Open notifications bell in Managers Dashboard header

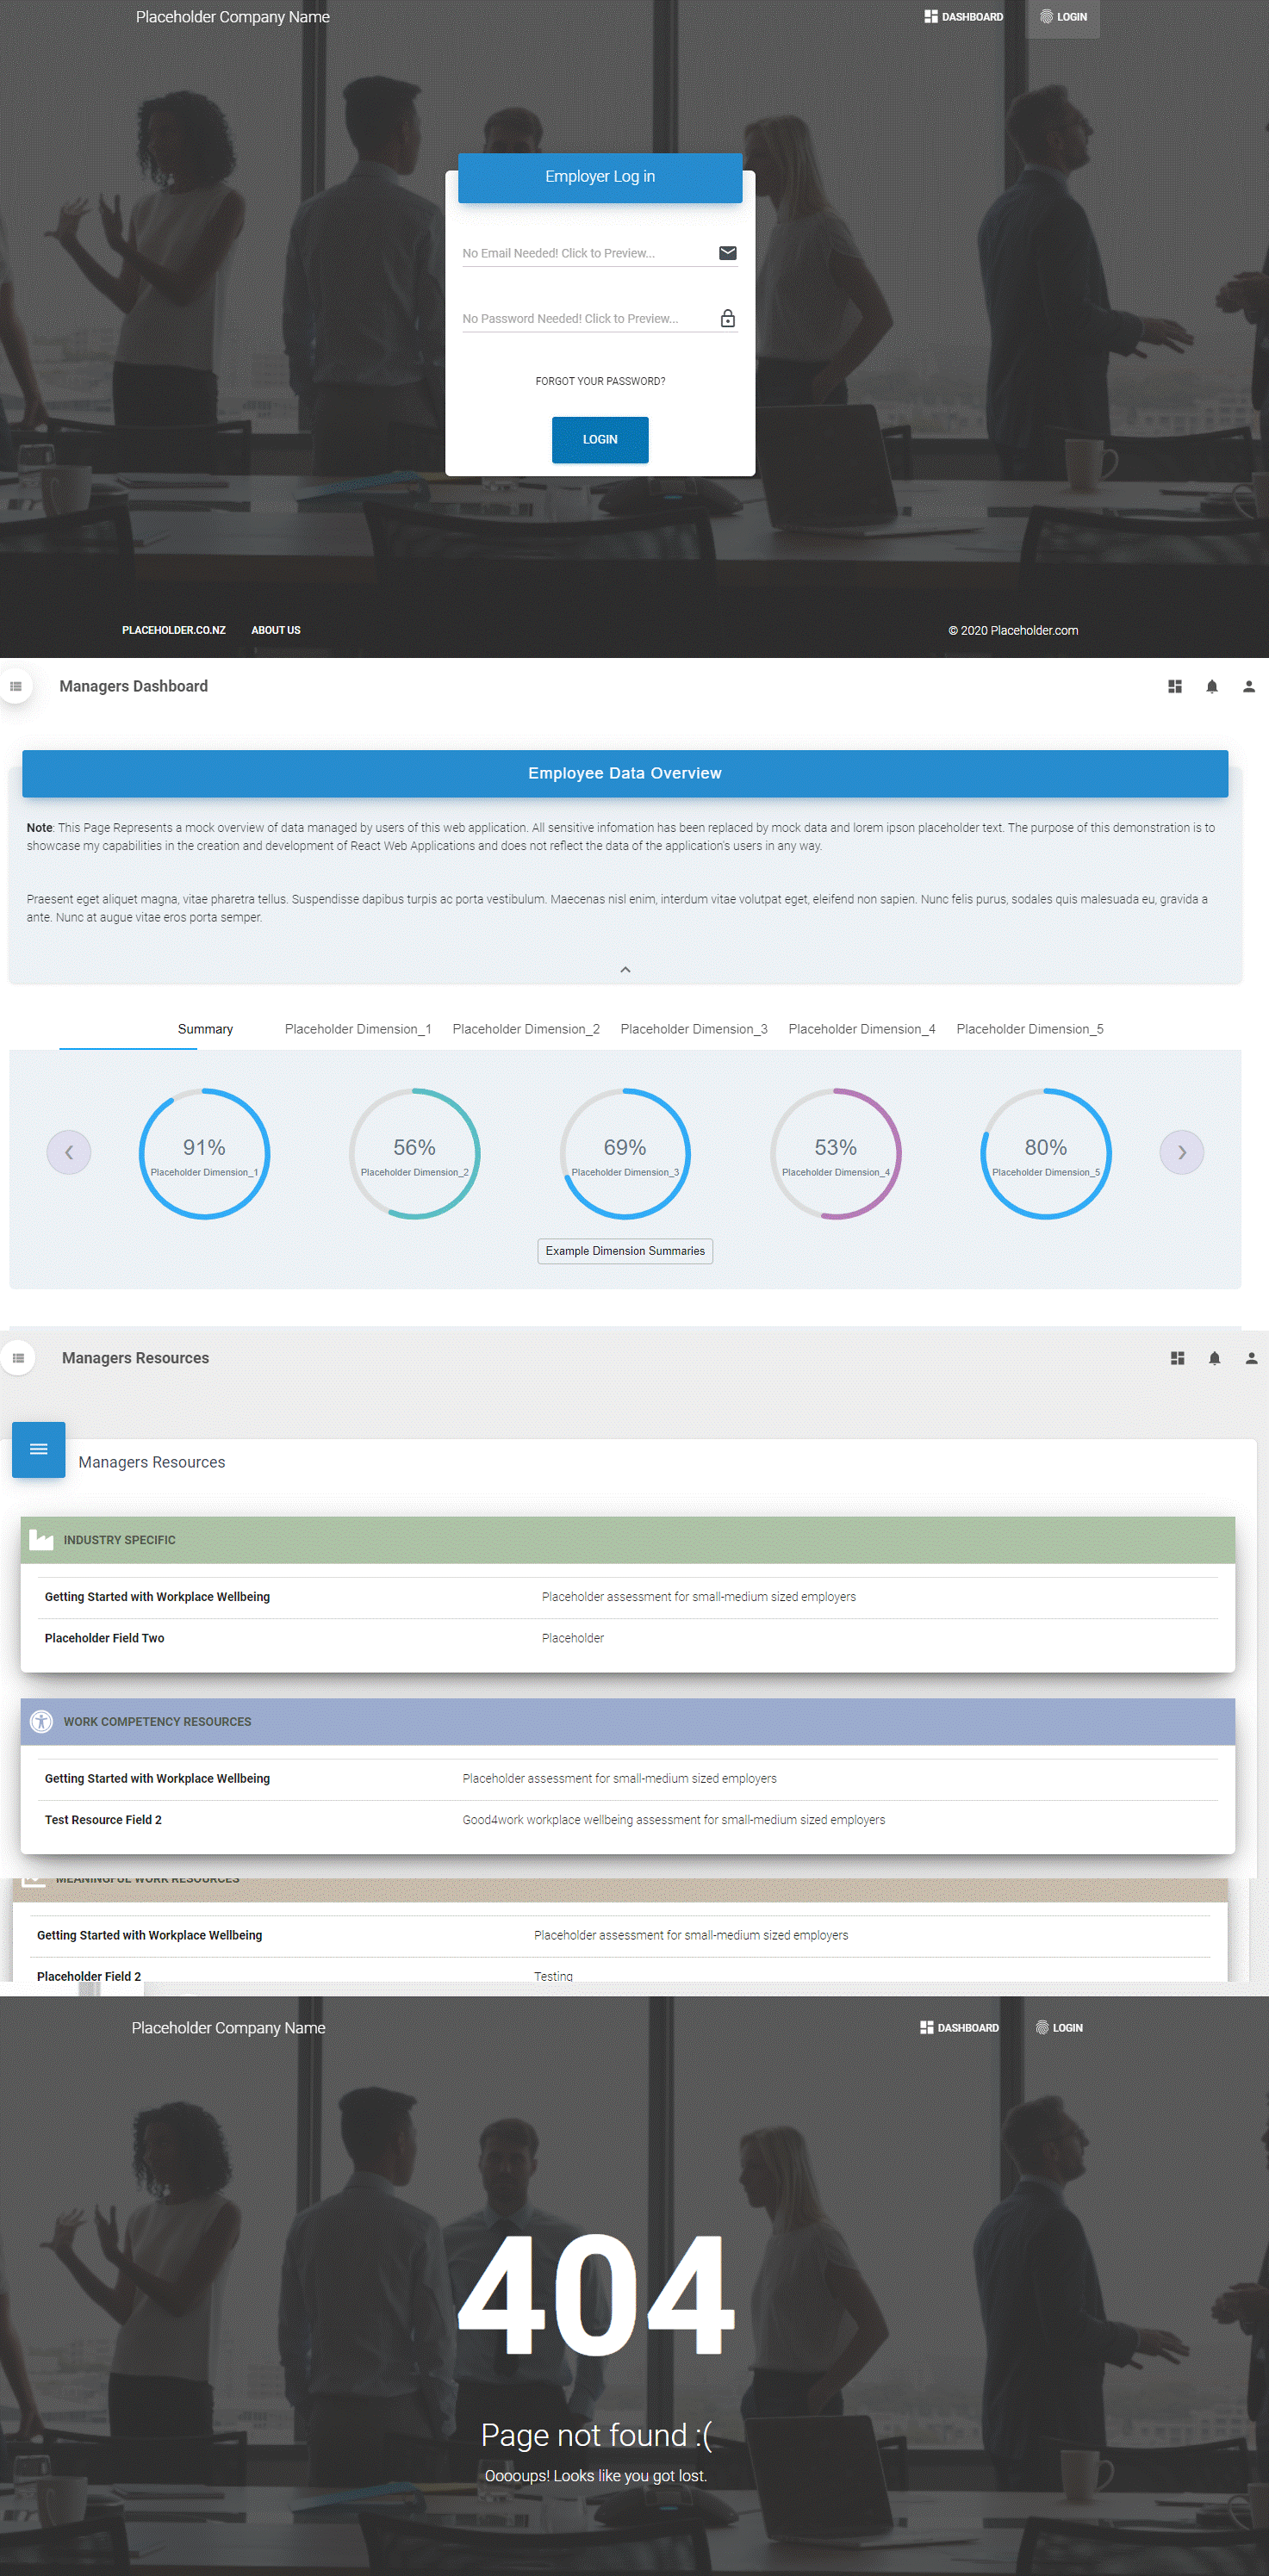coord(1211,687)
